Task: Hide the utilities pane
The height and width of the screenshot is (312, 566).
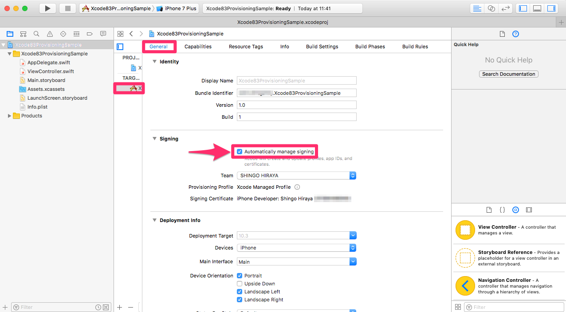Action: (551, 8)
